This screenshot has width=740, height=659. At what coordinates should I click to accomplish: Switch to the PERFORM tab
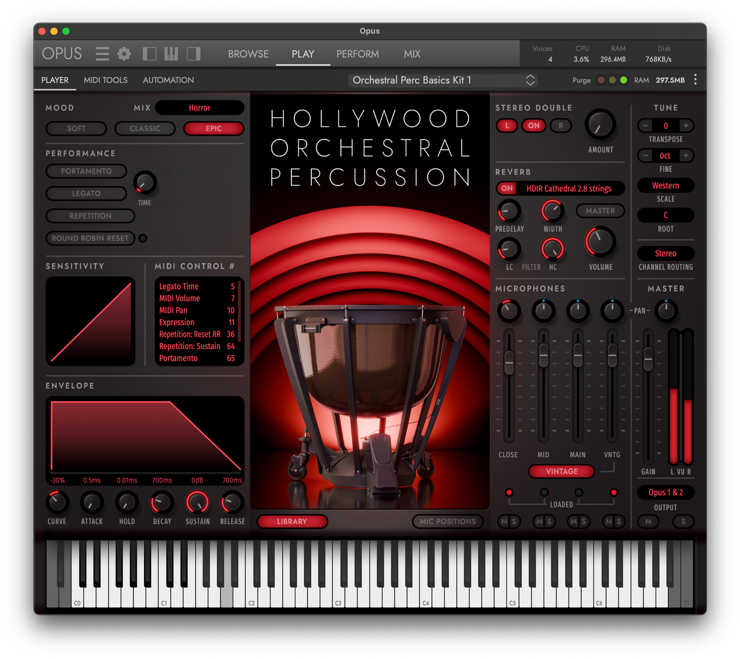pos(358,54)
